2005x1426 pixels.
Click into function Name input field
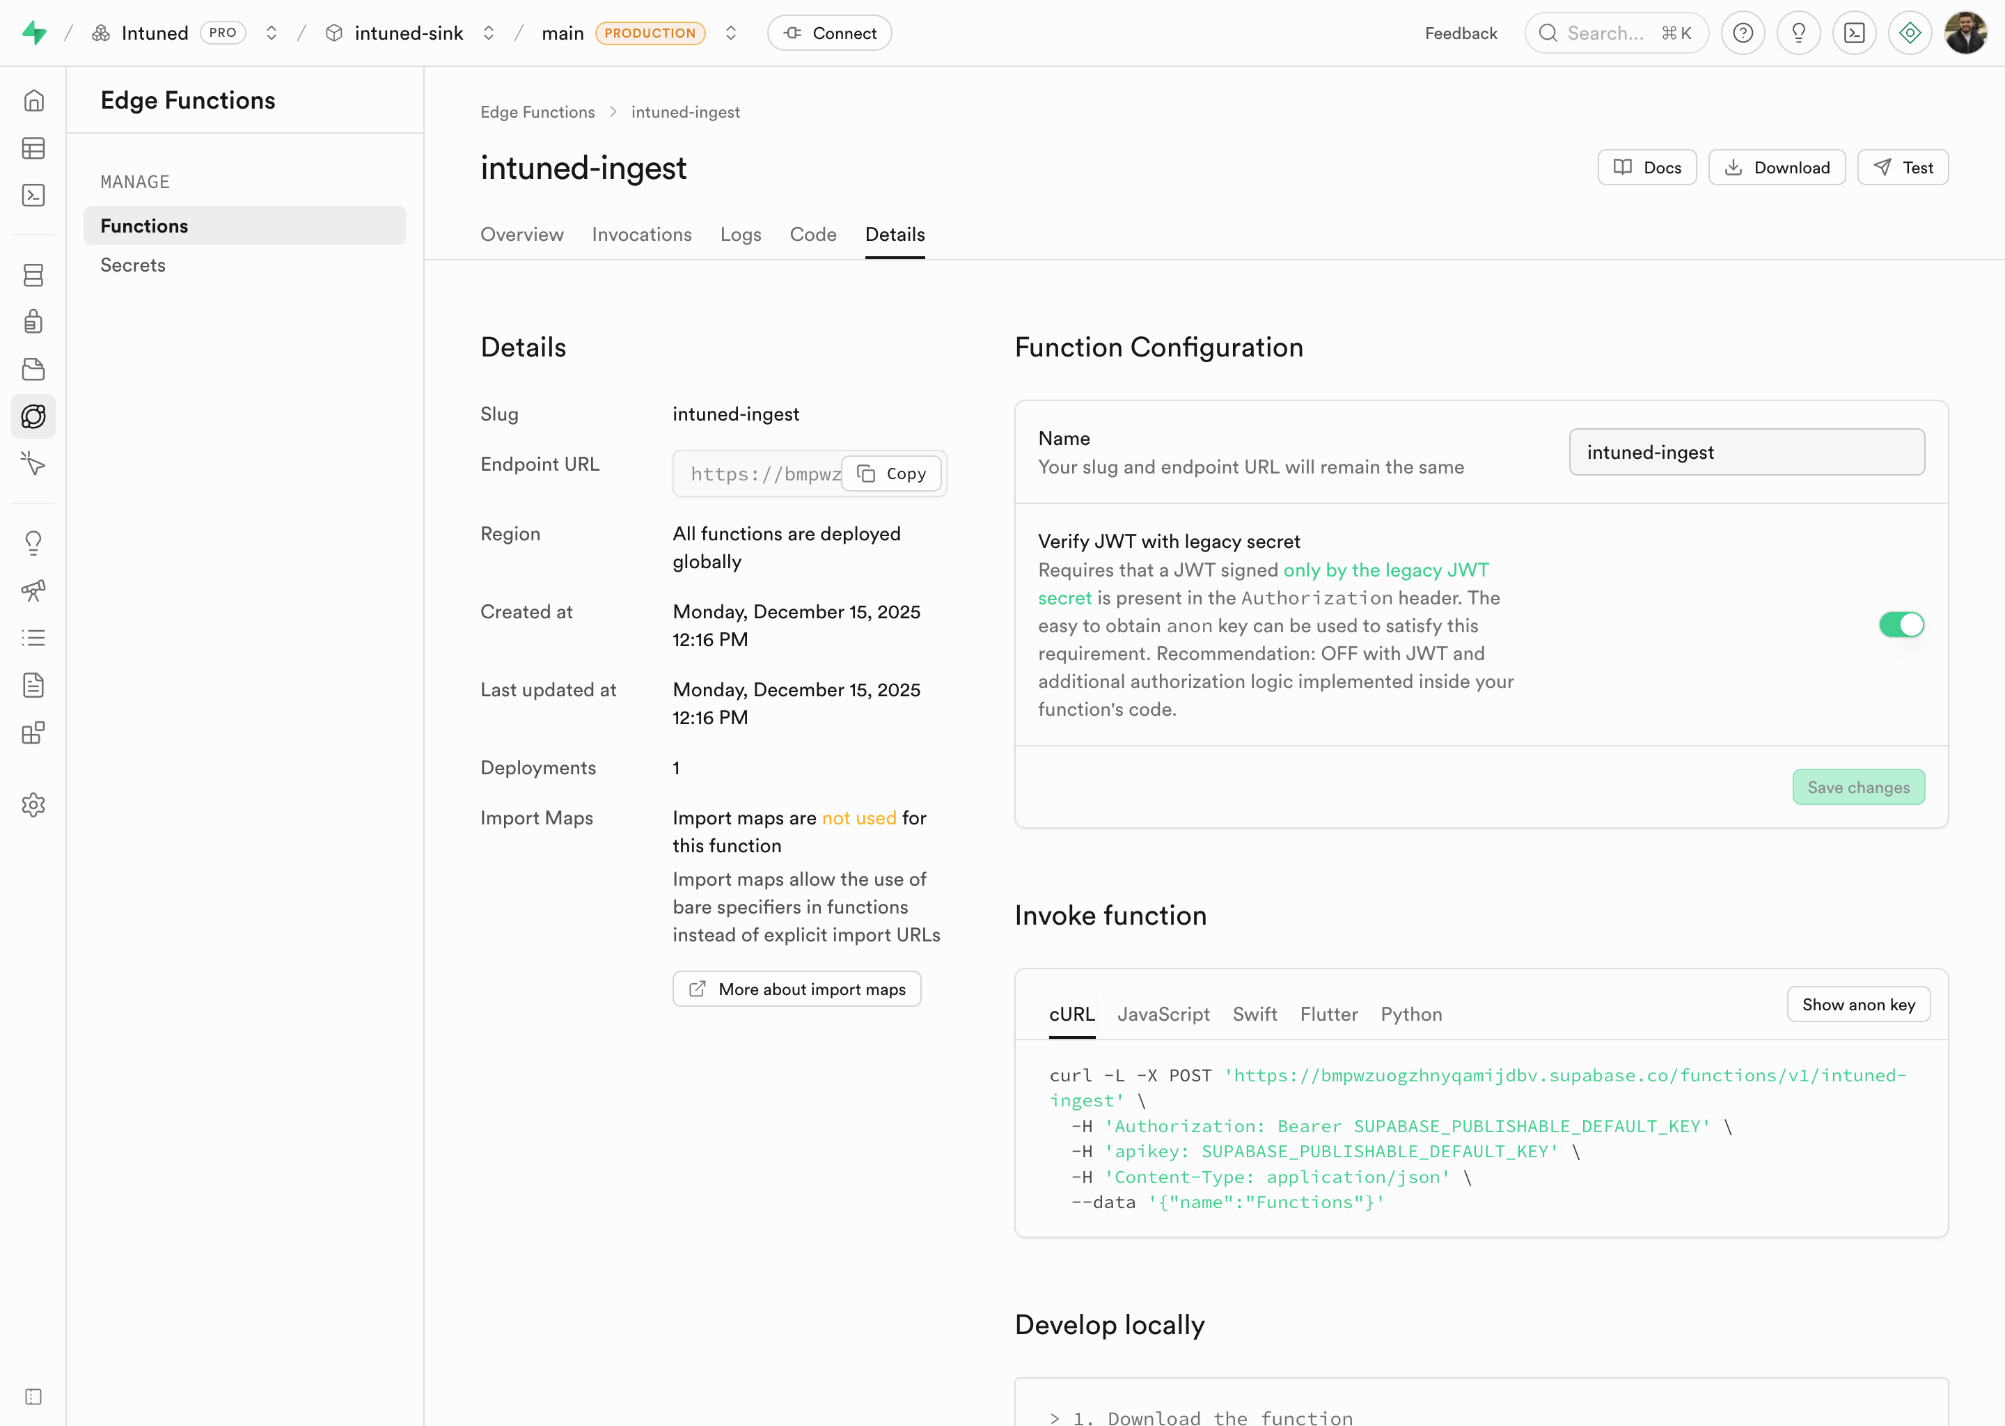click(1747, 452)
